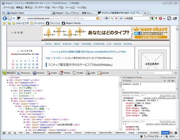Open the Sleipnir Family bookmark

click(x=71, y=23)
